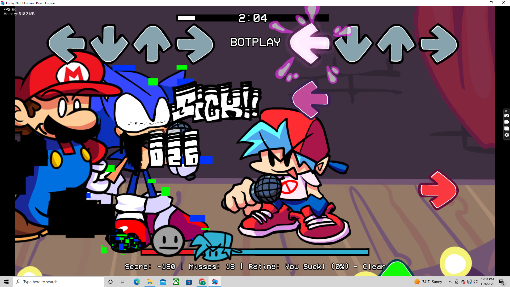This screenshot has height=287, width=510.
Task: Mute audio via the system tray speaker
Action: (475, 282)
